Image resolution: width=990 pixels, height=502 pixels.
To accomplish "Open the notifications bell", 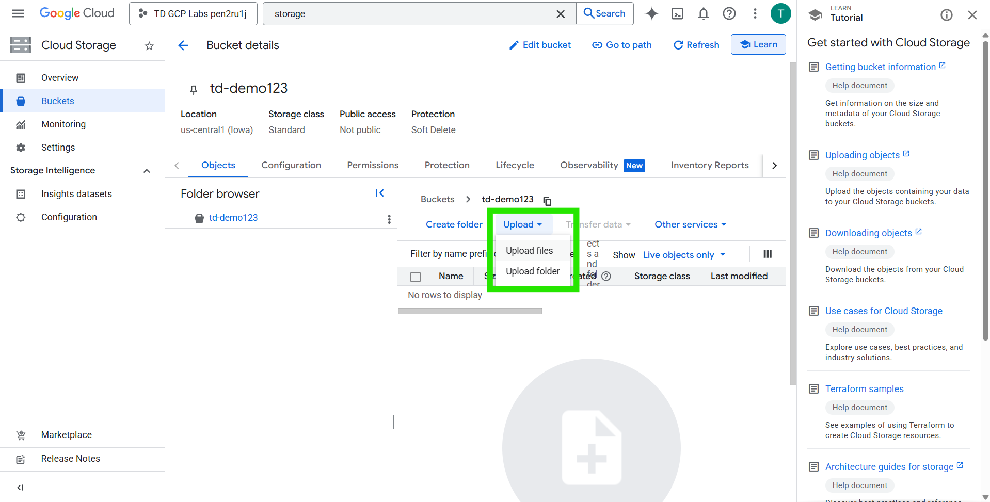I will coord(703,14).
